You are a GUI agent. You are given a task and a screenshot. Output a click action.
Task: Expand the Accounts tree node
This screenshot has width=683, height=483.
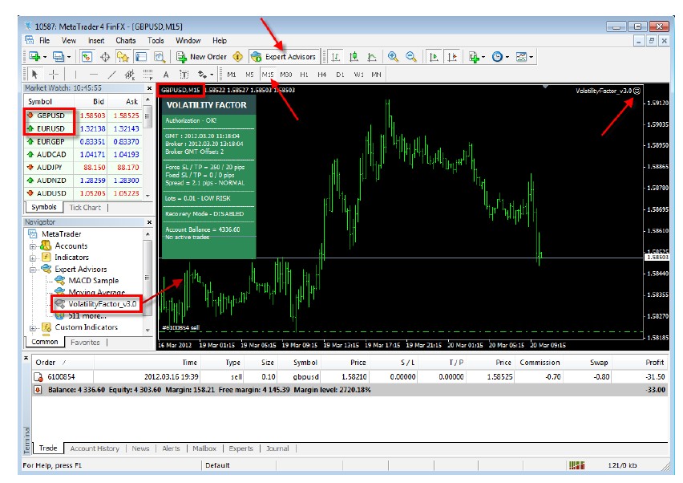pyautogui.click(x=33, y=246)
